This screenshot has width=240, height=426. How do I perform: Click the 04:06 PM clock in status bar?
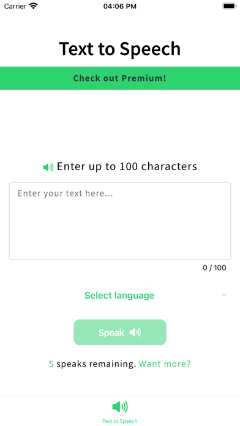(120, 6)
